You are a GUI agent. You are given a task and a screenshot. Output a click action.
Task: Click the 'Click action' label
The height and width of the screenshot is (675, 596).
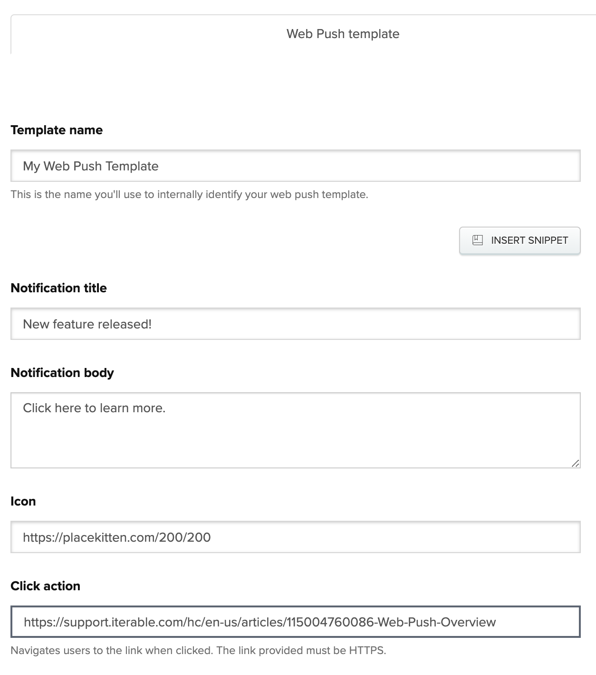pos(45,586)
